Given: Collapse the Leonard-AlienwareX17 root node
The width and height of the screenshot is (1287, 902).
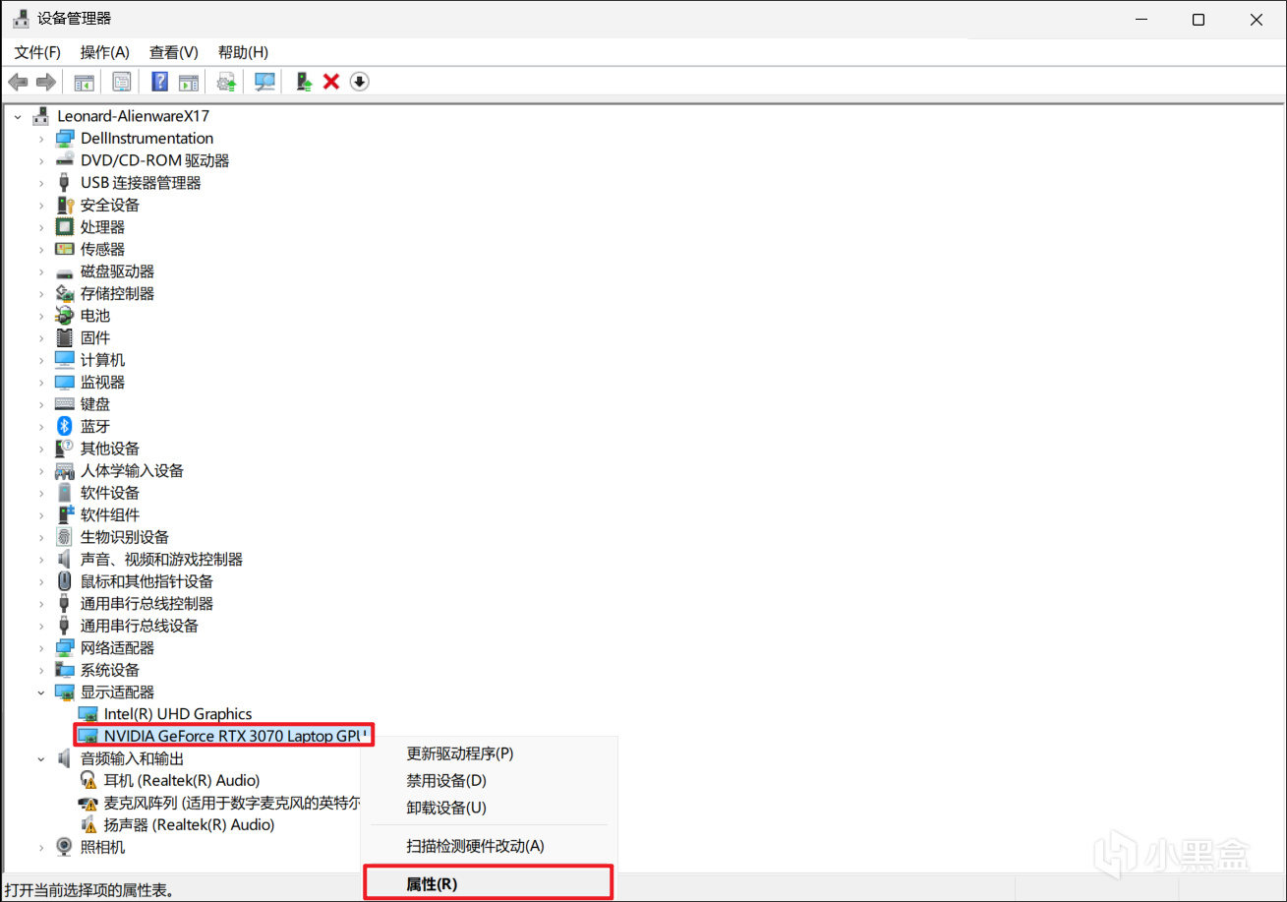Looking at the screenshot, I should coord(18,116).
